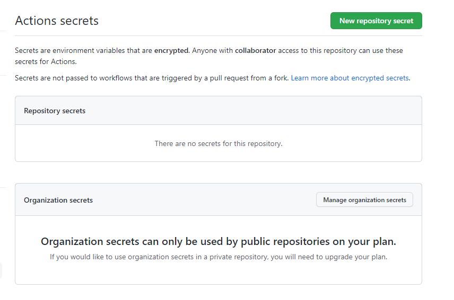The height and width of the screenshot is (300, 454).
Task: Click the Actions secrets page heading
Action: (57, 21)
